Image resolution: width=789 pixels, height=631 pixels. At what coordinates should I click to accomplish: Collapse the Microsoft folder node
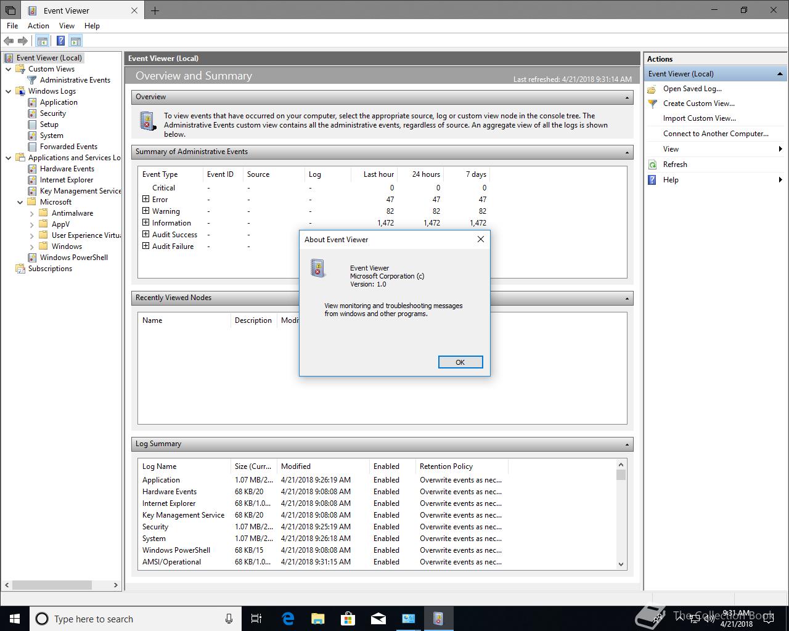coord(20,202)
